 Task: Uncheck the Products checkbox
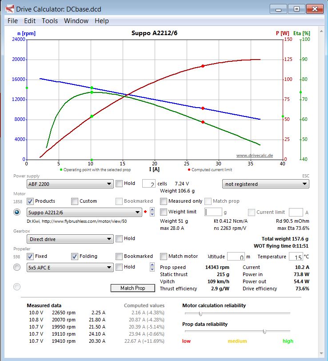(x=30, y=201)
